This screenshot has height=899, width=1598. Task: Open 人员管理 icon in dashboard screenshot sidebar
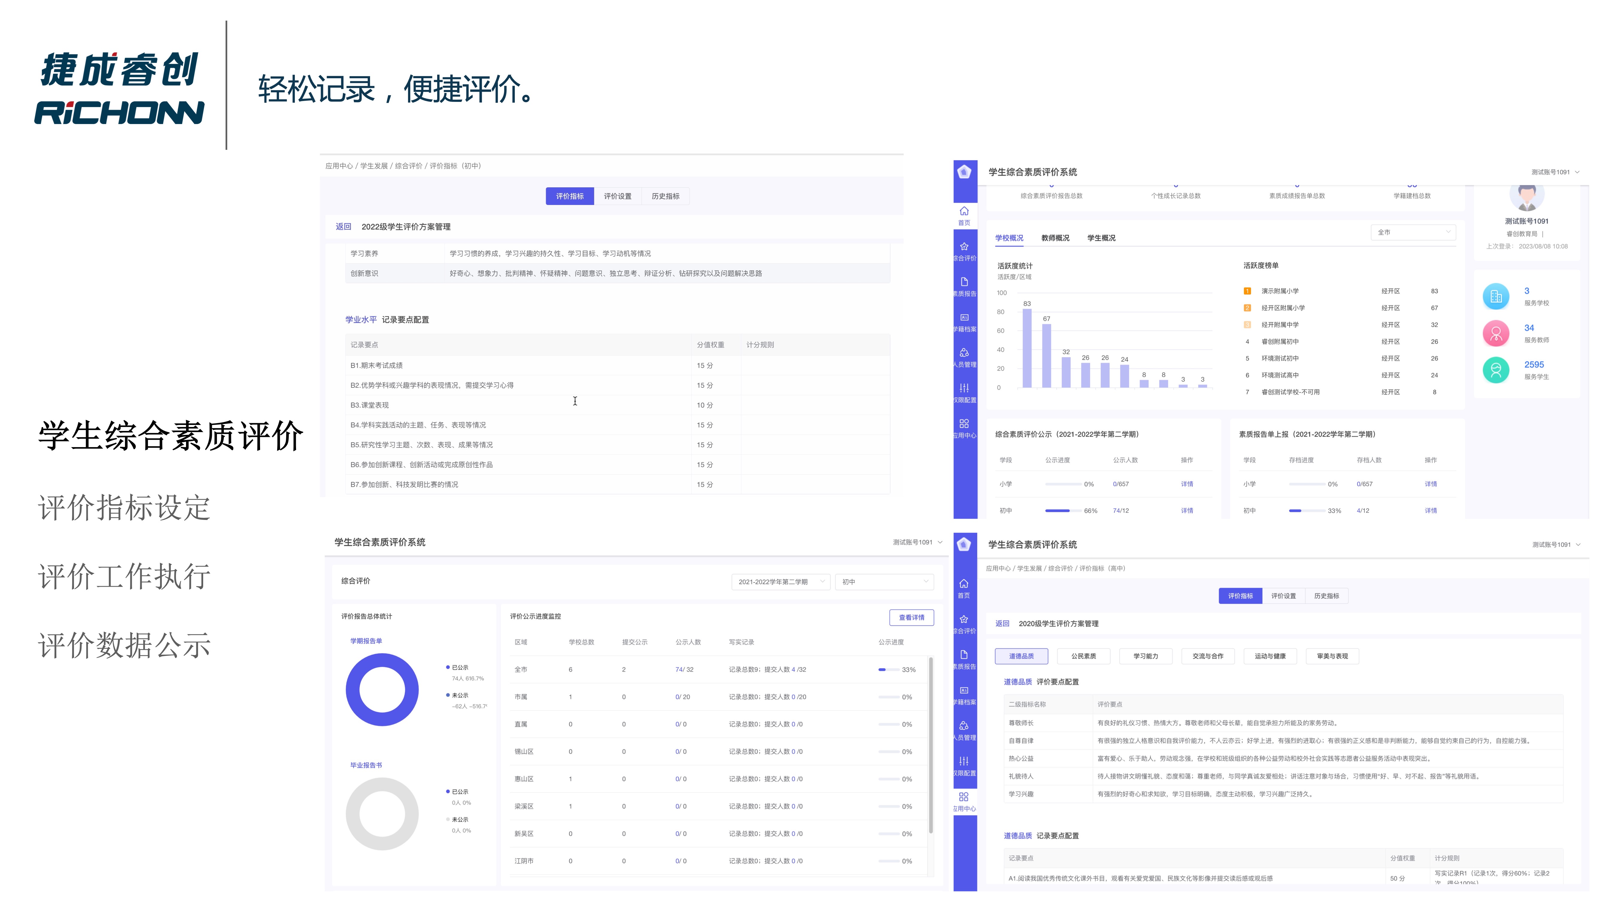[964, 353]
